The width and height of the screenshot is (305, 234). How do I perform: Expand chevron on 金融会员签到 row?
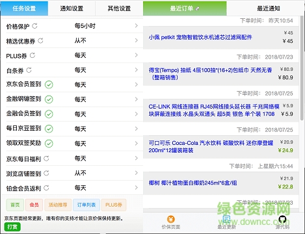137,114
